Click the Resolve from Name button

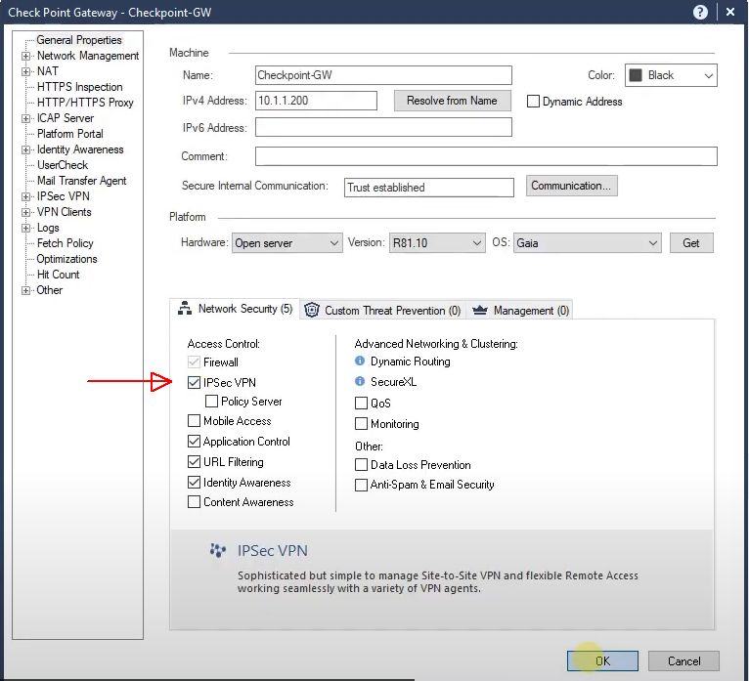click(453, 101)
